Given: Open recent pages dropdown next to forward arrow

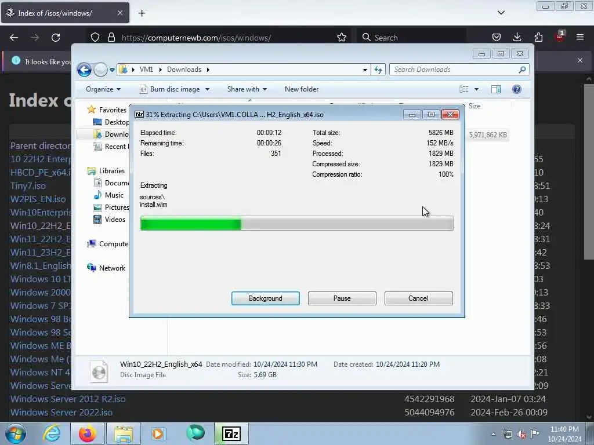Looking at the screenshot, I should (112, 70).
